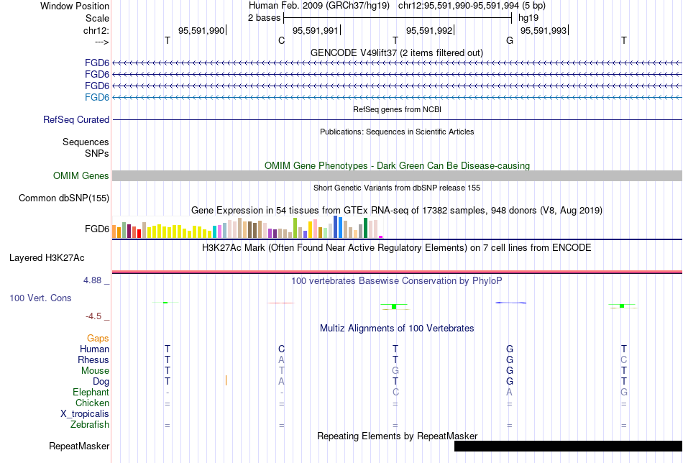Click the hg19 text beside the scale bar
The width and height of the screenshot is (683, 463).
pos(528,18)
